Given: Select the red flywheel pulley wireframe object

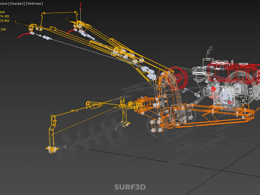Looking at the screenshot, I should click(x=178, y=77).
